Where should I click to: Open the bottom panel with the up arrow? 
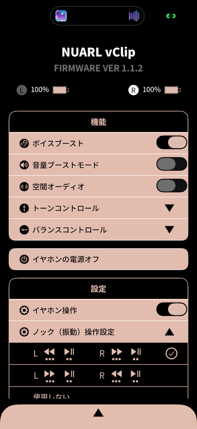[98, 413]
